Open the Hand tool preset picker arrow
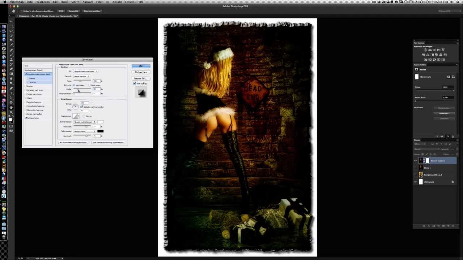 click(x=17, y=11)
